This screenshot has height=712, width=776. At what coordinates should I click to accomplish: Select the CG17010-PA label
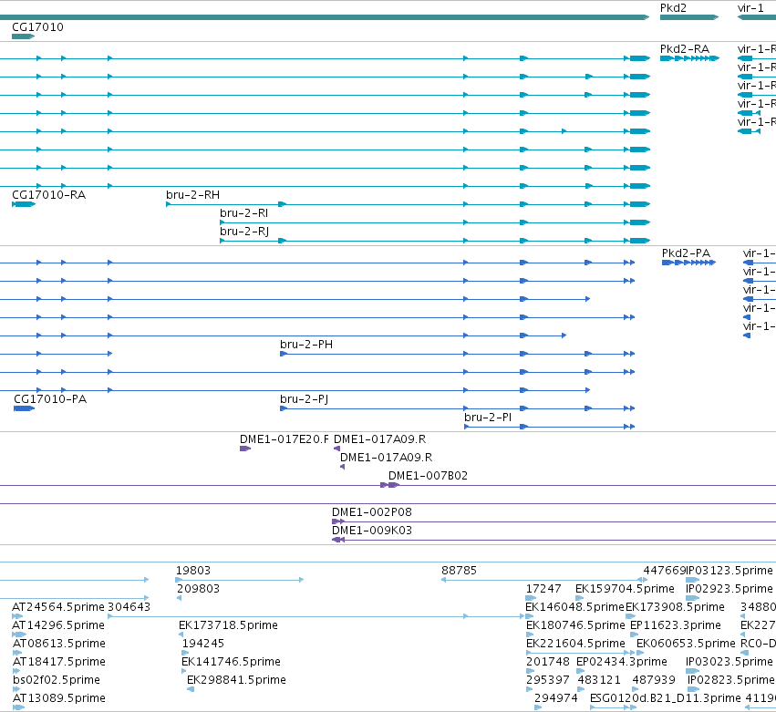tap(50, 399)
